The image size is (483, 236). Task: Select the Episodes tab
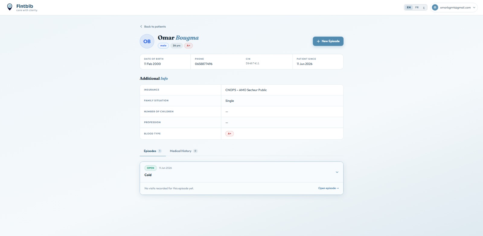152,151
